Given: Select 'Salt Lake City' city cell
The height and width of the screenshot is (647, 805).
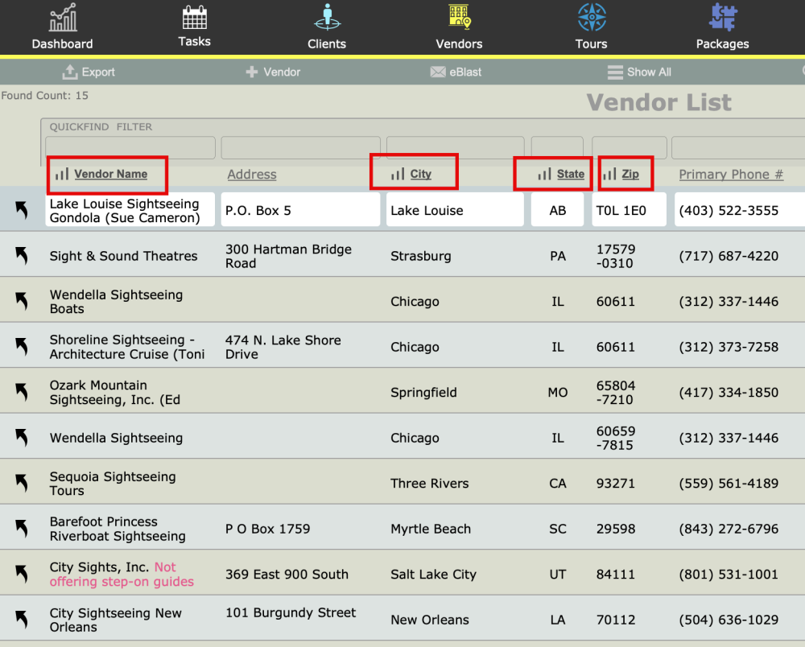Looking at the screenshot, I should (x=433, y=575).
